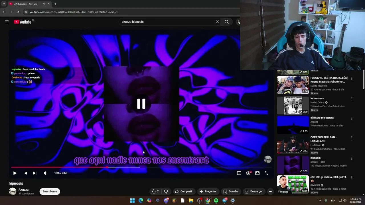View site information icon in address bar

[26, 12]
